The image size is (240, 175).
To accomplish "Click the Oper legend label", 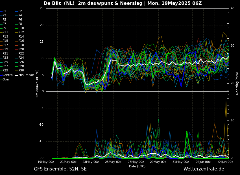I will click(6, 79).
